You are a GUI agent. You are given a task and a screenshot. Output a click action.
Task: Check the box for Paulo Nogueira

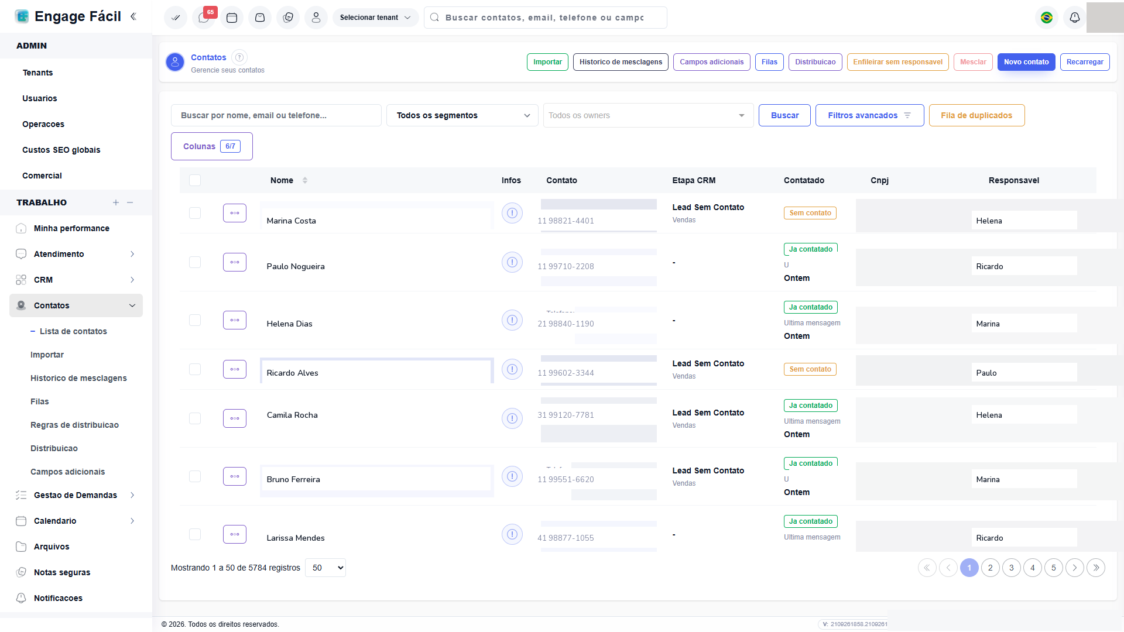(195, 262)
